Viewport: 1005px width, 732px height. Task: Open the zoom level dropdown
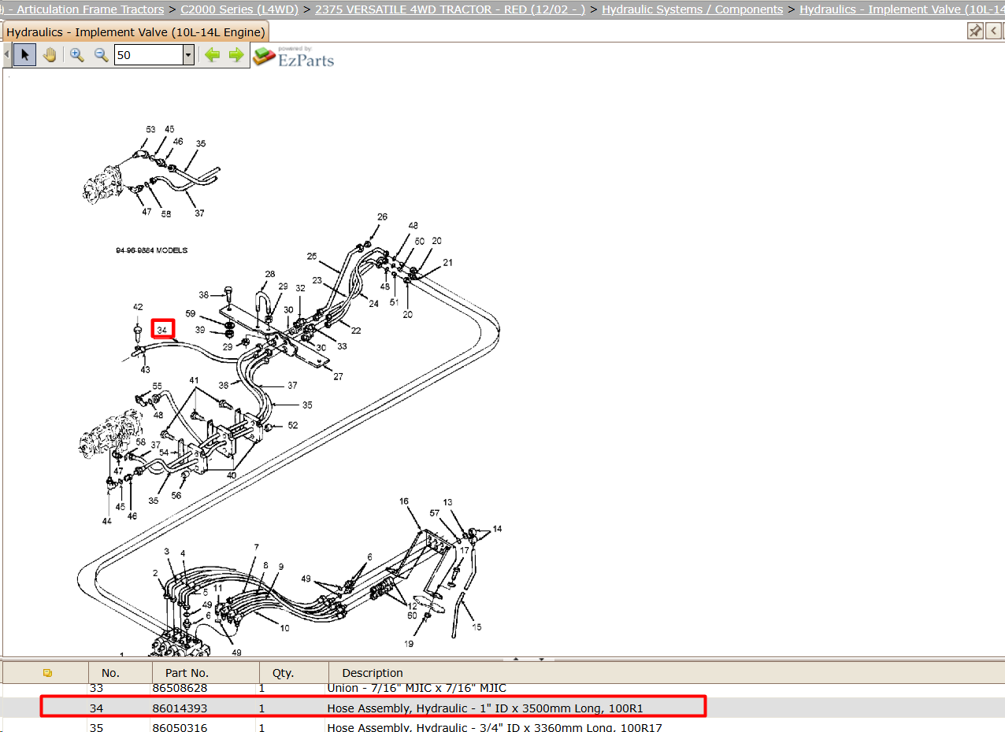tap(188, 55)
